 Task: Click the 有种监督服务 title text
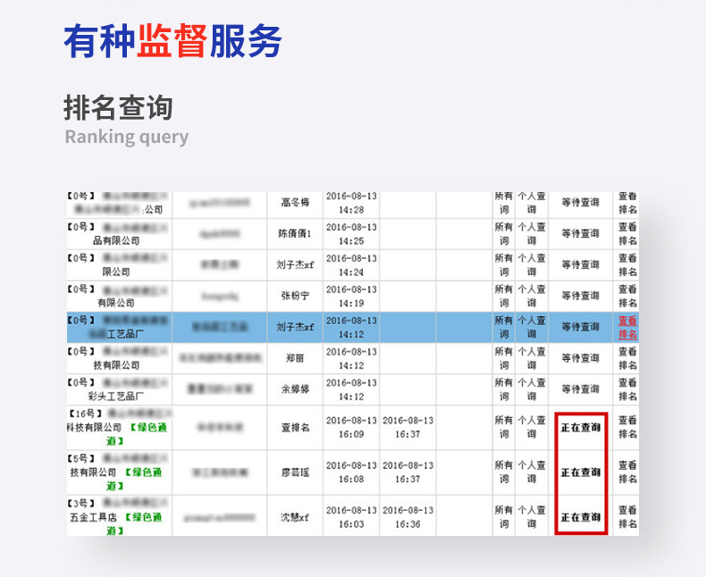coord(172,41)
